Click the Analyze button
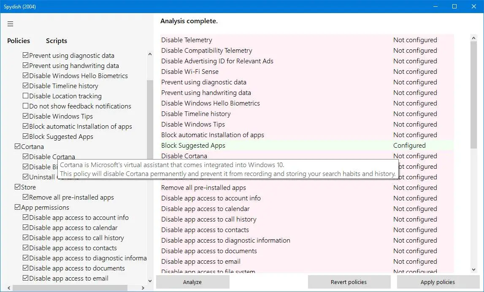484x292 pixels. pyautogui.click(x=192, y=282)
